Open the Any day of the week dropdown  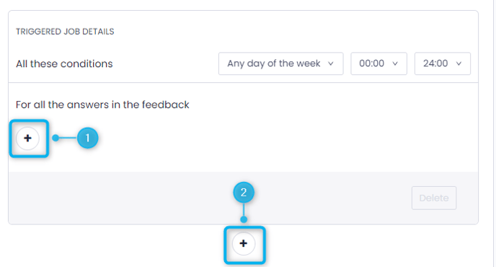pyautogui.click(x=281, y=64)
